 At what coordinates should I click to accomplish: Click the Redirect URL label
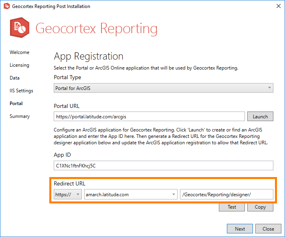pos(69,183)
